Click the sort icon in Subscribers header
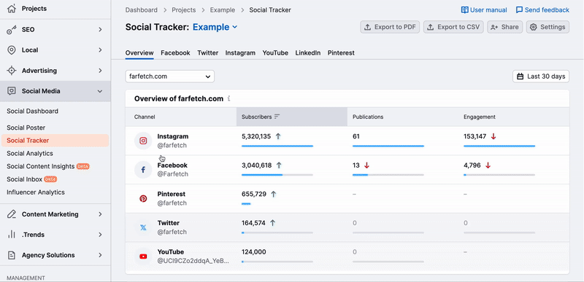Viewport: 584px width, 282px height. pyautogui.click(x=277, y=117)
